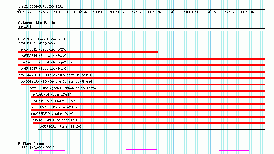Open variant nsv6537344 (Sedlazeck2020) label
Screen dimensions: 274x154
tap(42, 56)
